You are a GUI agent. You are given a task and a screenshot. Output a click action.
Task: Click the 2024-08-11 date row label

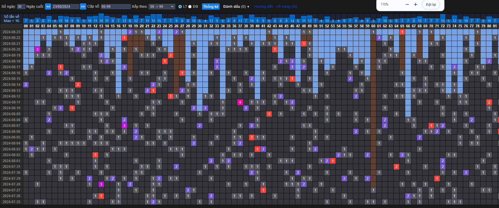pyautogui.click(x=11, y=102)
